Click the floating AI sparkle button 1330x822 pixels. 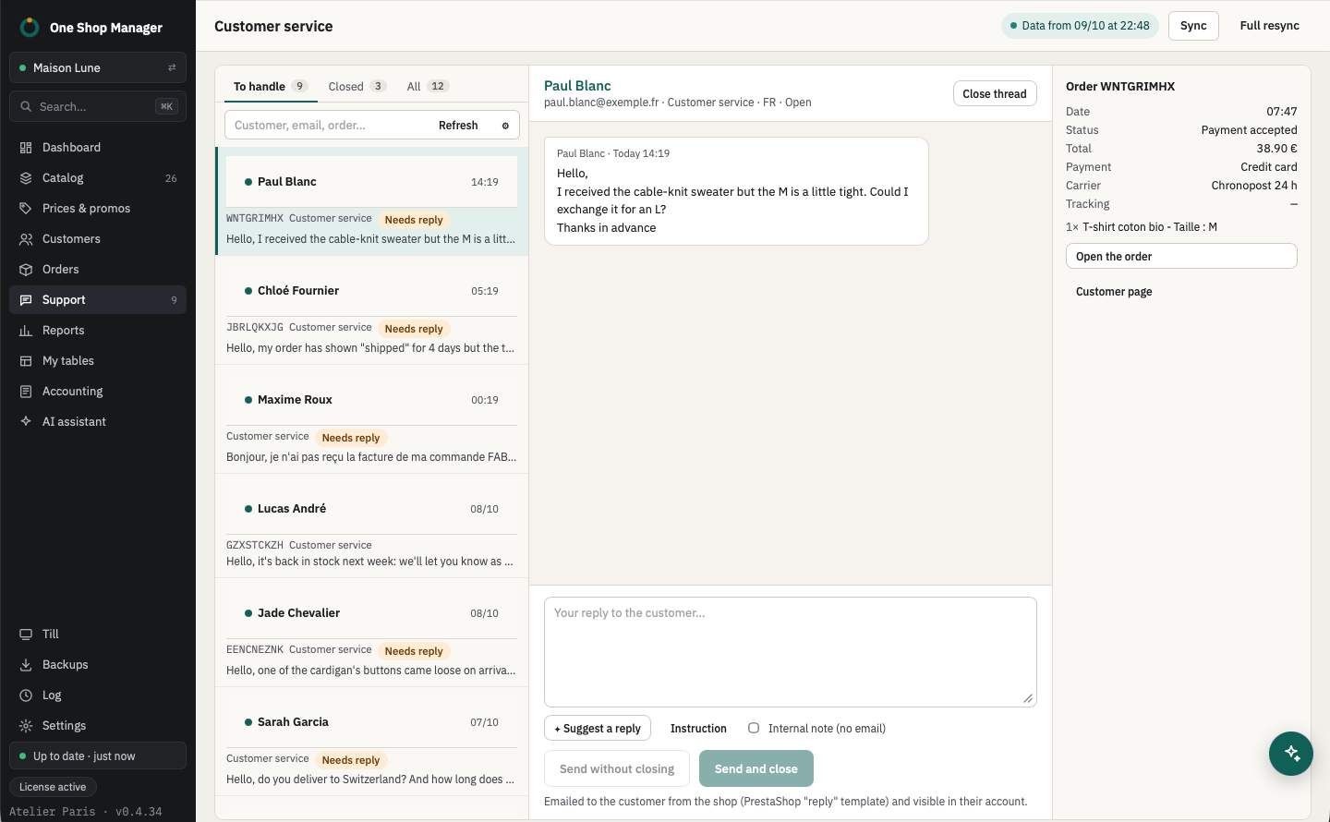pyautogui.click(x=1291, y=754)
